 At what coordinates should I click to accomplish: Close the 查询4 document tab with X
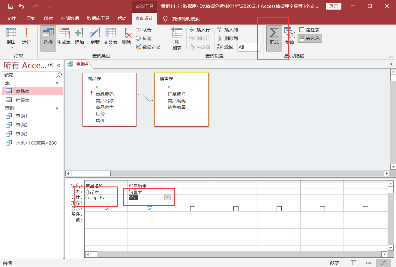click(x=391, y=64)
